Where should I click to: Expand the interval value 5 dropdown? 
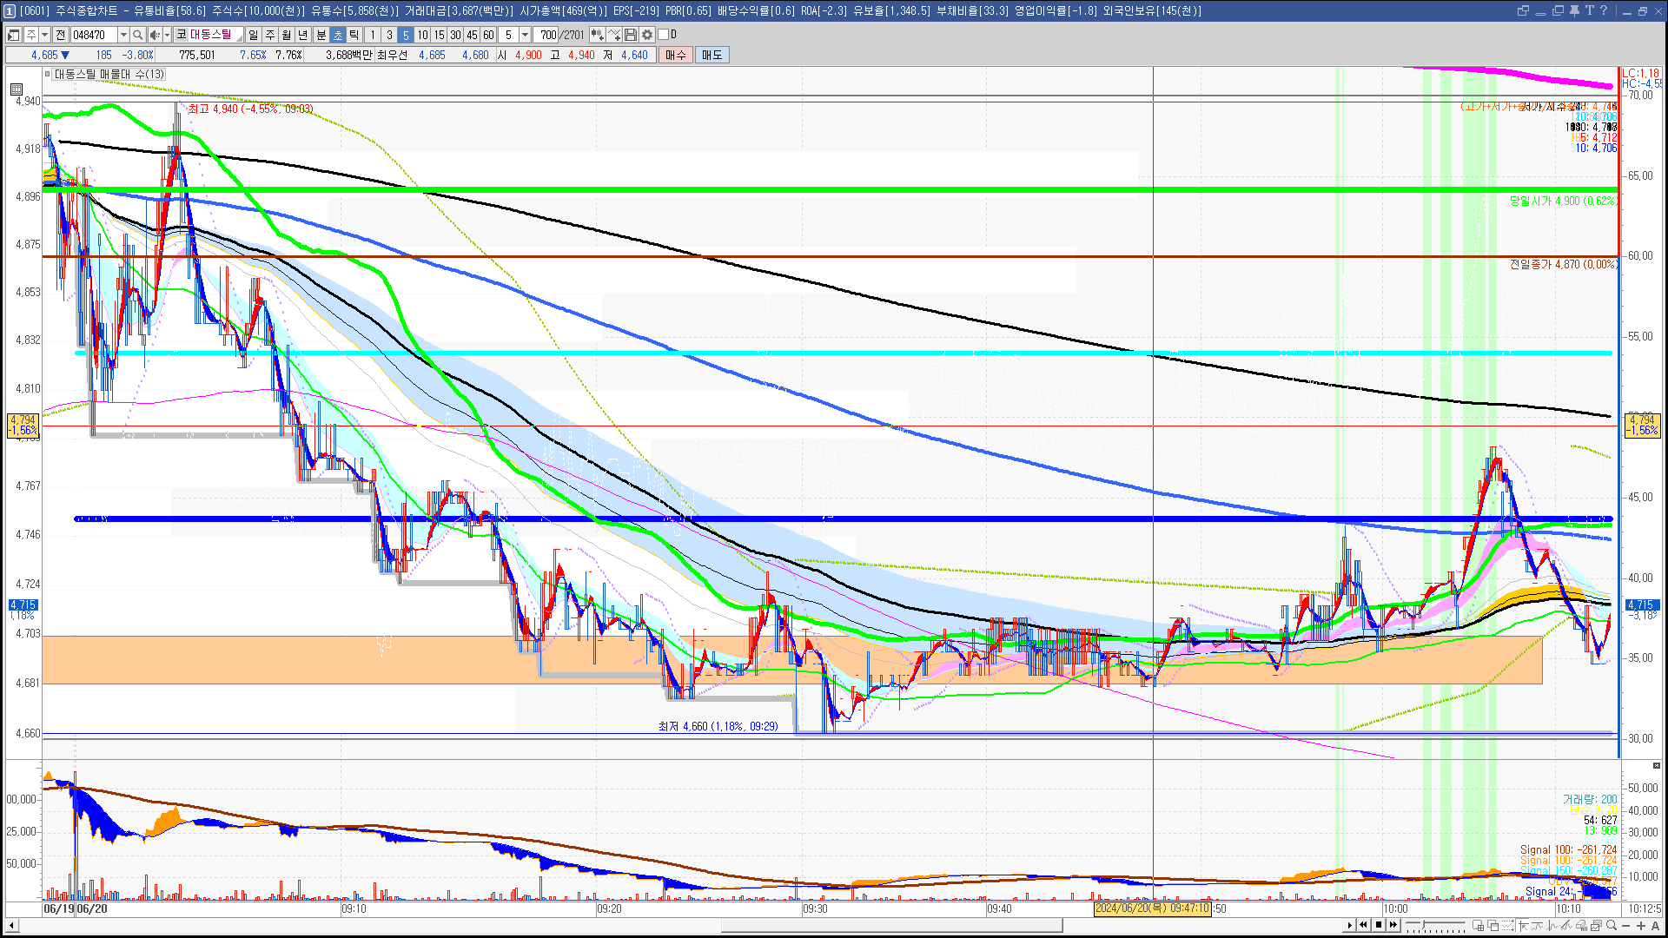tap(525, 35)
